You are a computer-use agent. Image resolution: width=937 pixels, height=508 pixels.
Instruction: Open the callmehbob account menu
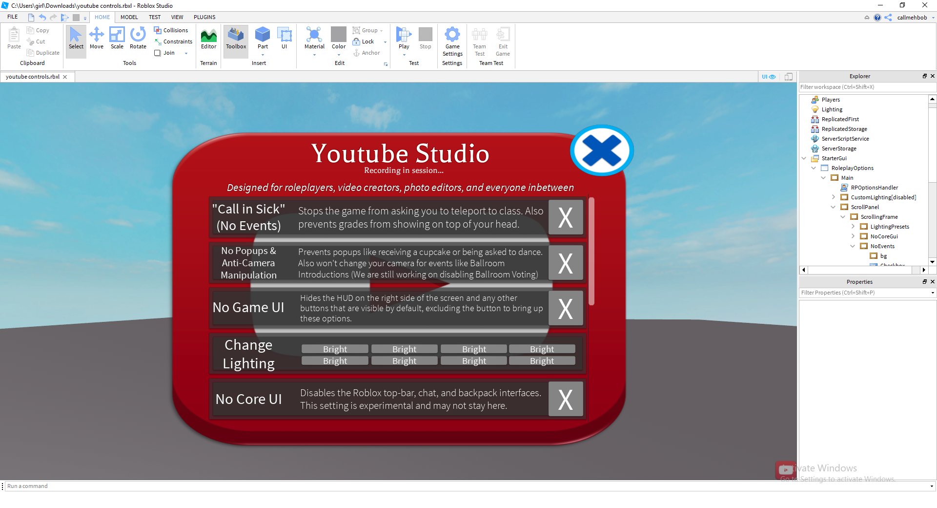[915, 18]
